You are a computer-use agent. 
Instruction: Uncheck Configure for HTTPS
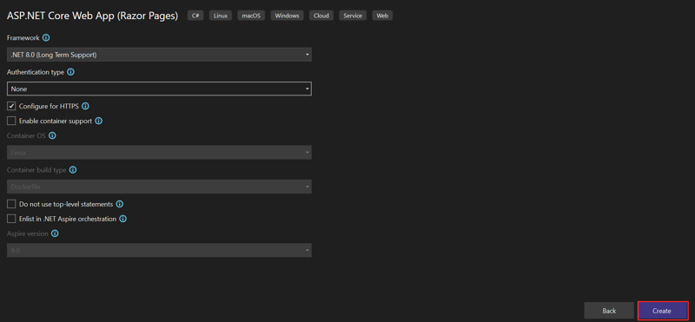click(x=11, y=106)
